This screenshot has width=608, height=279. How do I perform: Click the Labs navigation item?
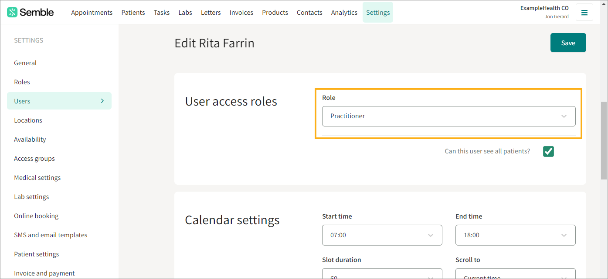[185, 13]
